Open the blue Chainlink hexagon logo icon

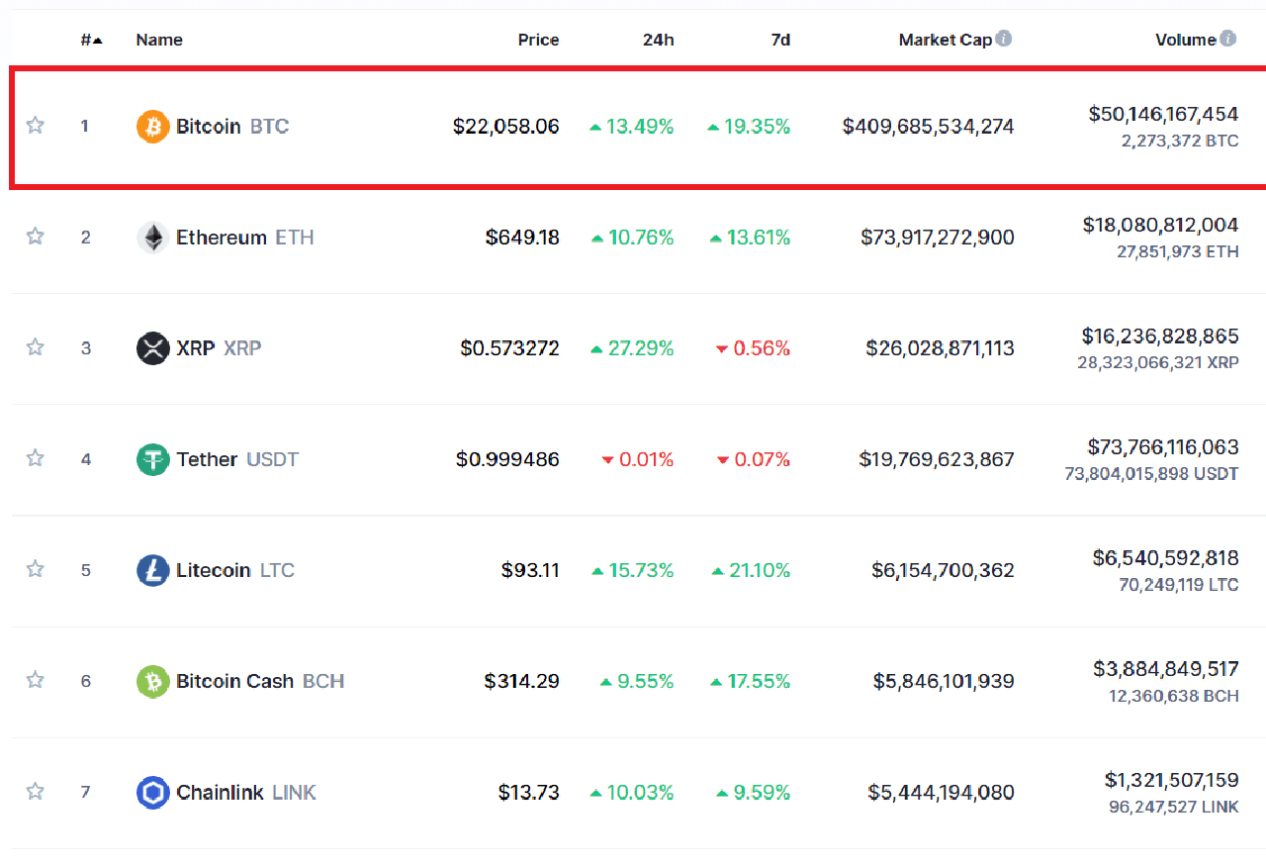(x=152, y=792)
